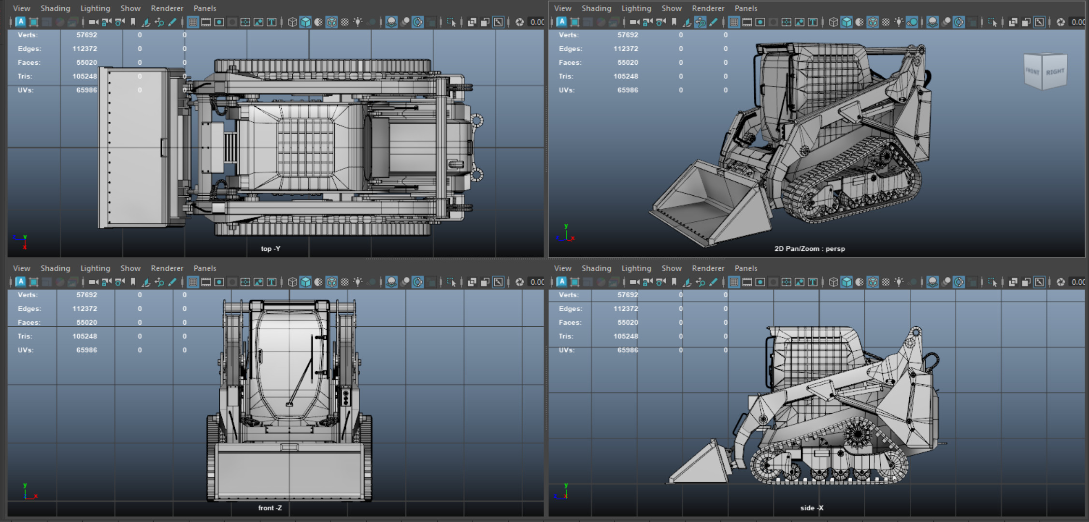The width and height of the screenshot is (1089, 522).
Task: Click Grease Pencil icon in front view panel
Action: pyautogui.click(x=172, y=282)
